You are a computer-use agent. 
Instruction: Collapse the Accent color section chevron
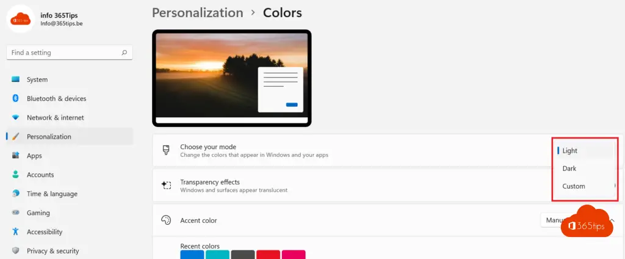(612, 220)
